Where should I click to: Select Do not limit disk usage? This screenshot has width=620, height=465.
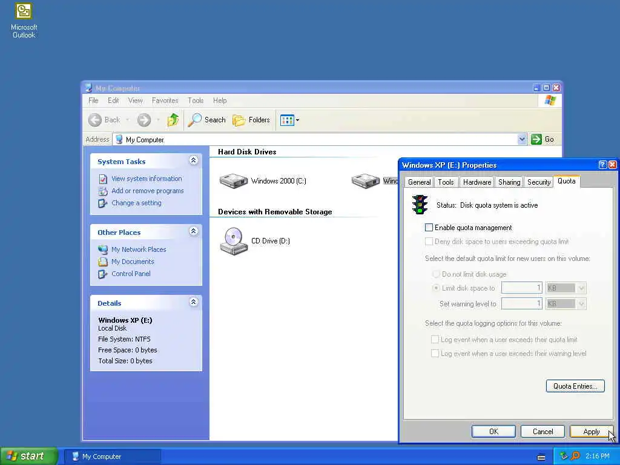[436, 274]
